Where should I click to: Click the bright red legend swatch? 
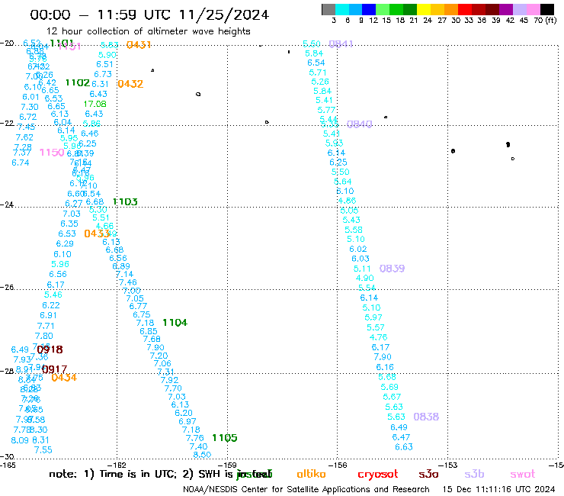(x=465, y=9)
